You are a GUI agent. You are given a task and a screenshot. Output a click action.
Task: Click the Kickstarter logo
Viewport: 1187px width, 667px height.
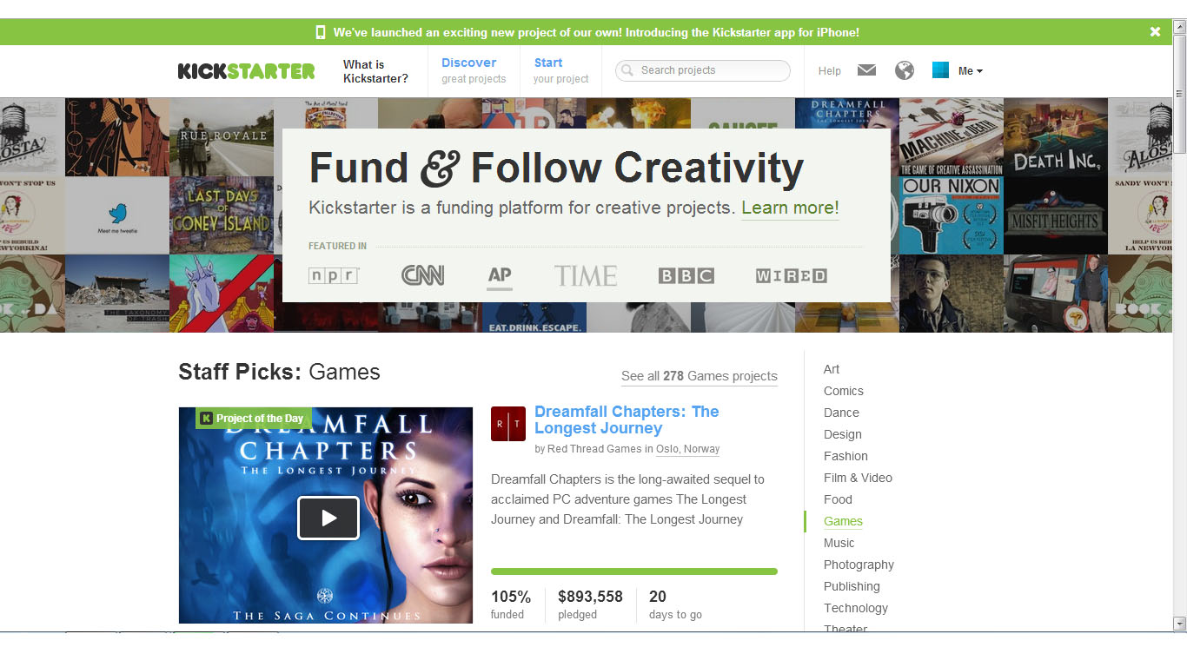click(246, 71)
